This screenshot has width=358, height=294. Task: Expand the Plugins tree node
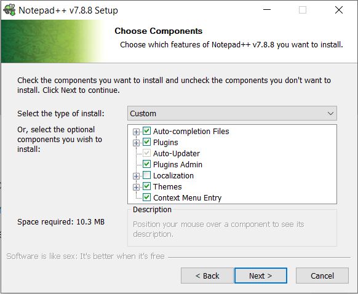[x=136, y=143]
